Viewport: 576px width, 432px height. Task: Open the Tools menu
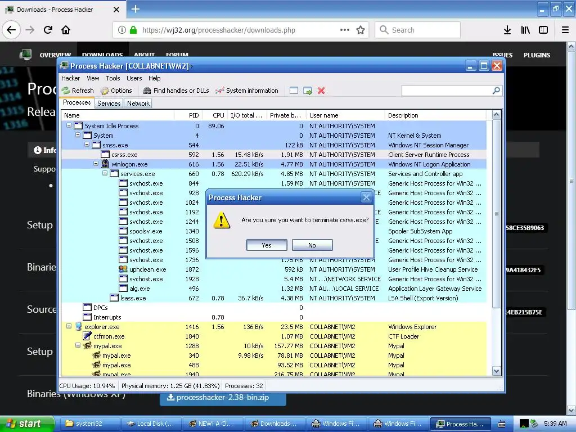(113, 78)
